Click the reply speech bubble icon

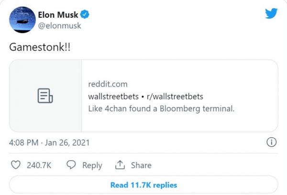(72, 165)
